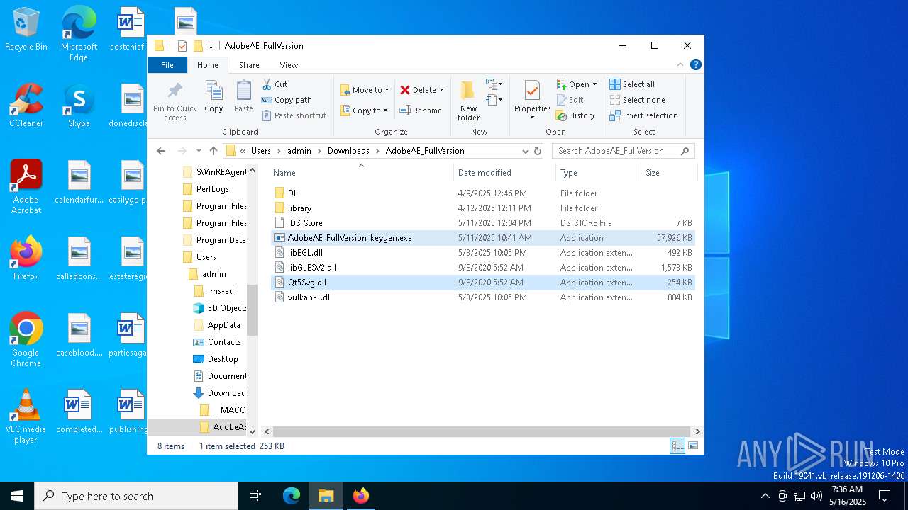Create a New folder
The width and height of the screenshot is (908, 510).
point(468,101)
